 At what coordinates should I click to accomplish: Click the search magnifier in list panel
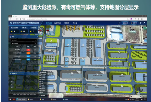(36, 43)
